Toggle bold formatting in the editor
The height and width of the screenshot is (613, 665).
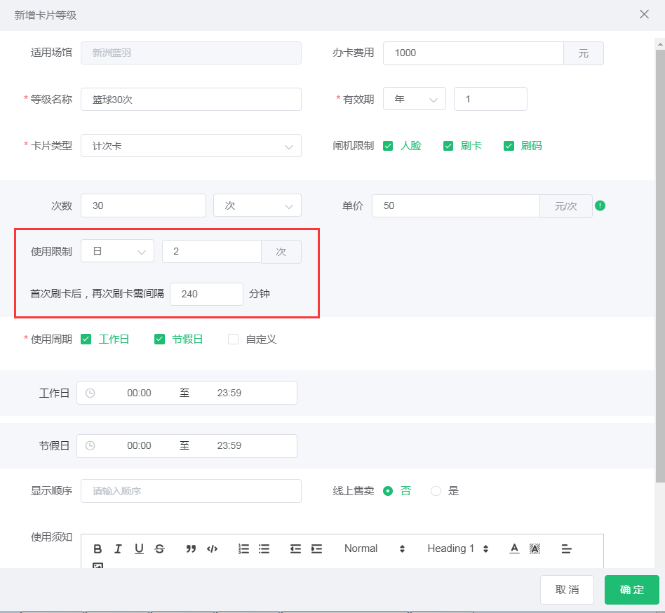(98, 548)
